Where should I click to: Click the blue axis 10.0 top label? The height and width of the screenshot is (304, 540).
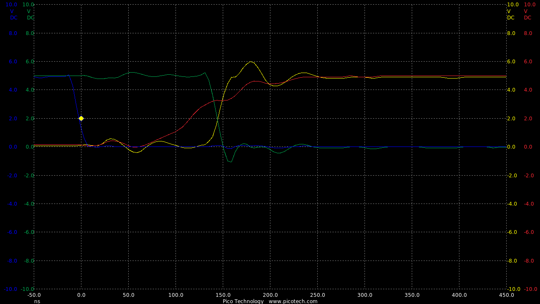[11, 5]
